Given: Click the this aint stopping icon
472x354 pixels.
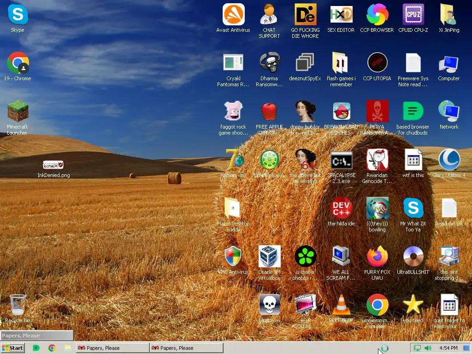Looking at the screenshot, I should [449, 256].
